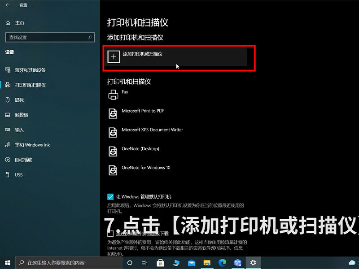Click the mouse icon beside 鼠标
Viewport: 359px width, 269px height.
click(8, 100)
